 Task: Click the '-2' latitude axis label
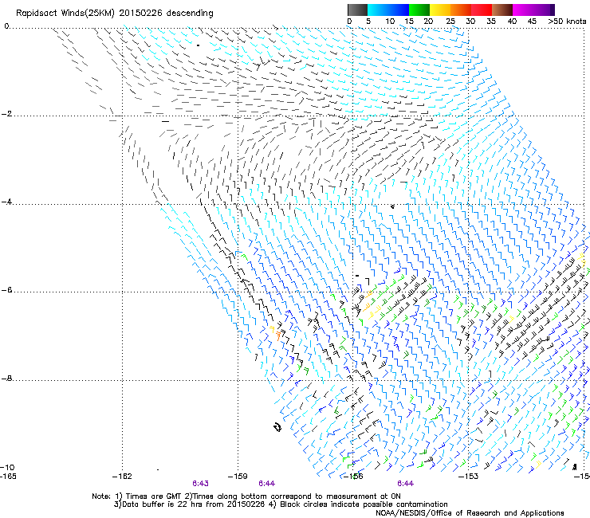point(6,114)
